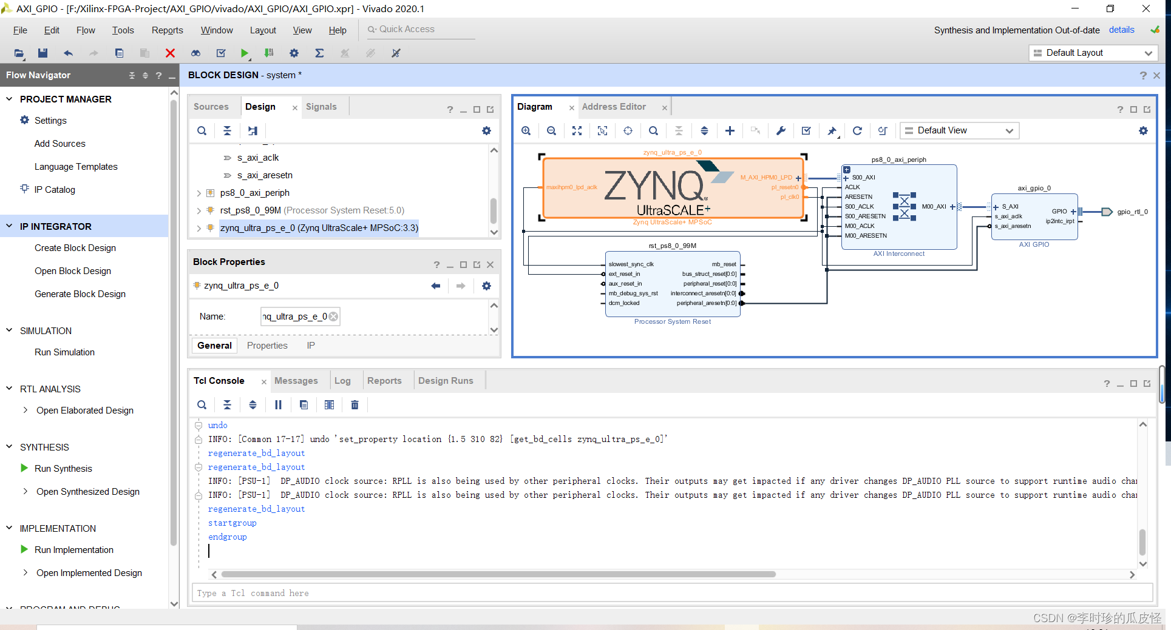The height and width of the screenshot is (630, 1171).
Task: Expand the zynq_ultra_ps_e_0 tree node
Action: coord(199,229)
